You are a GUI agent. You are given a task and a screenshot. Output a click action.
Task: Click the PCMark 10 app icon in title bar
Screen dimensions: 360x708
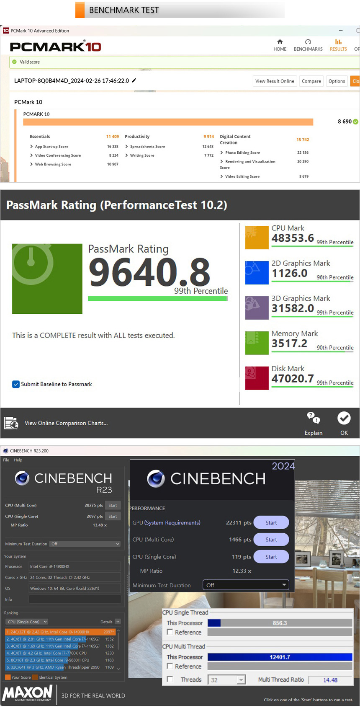click(6, 31)
